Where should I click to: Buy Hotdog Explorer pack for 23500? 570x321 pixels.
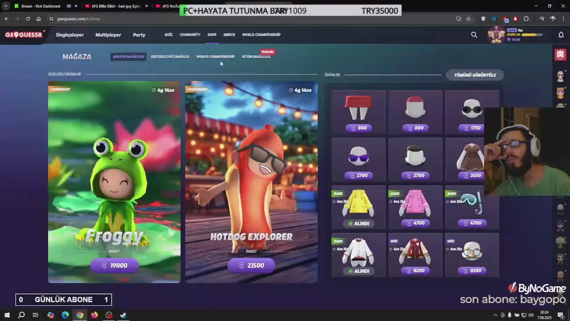[251, 265]
